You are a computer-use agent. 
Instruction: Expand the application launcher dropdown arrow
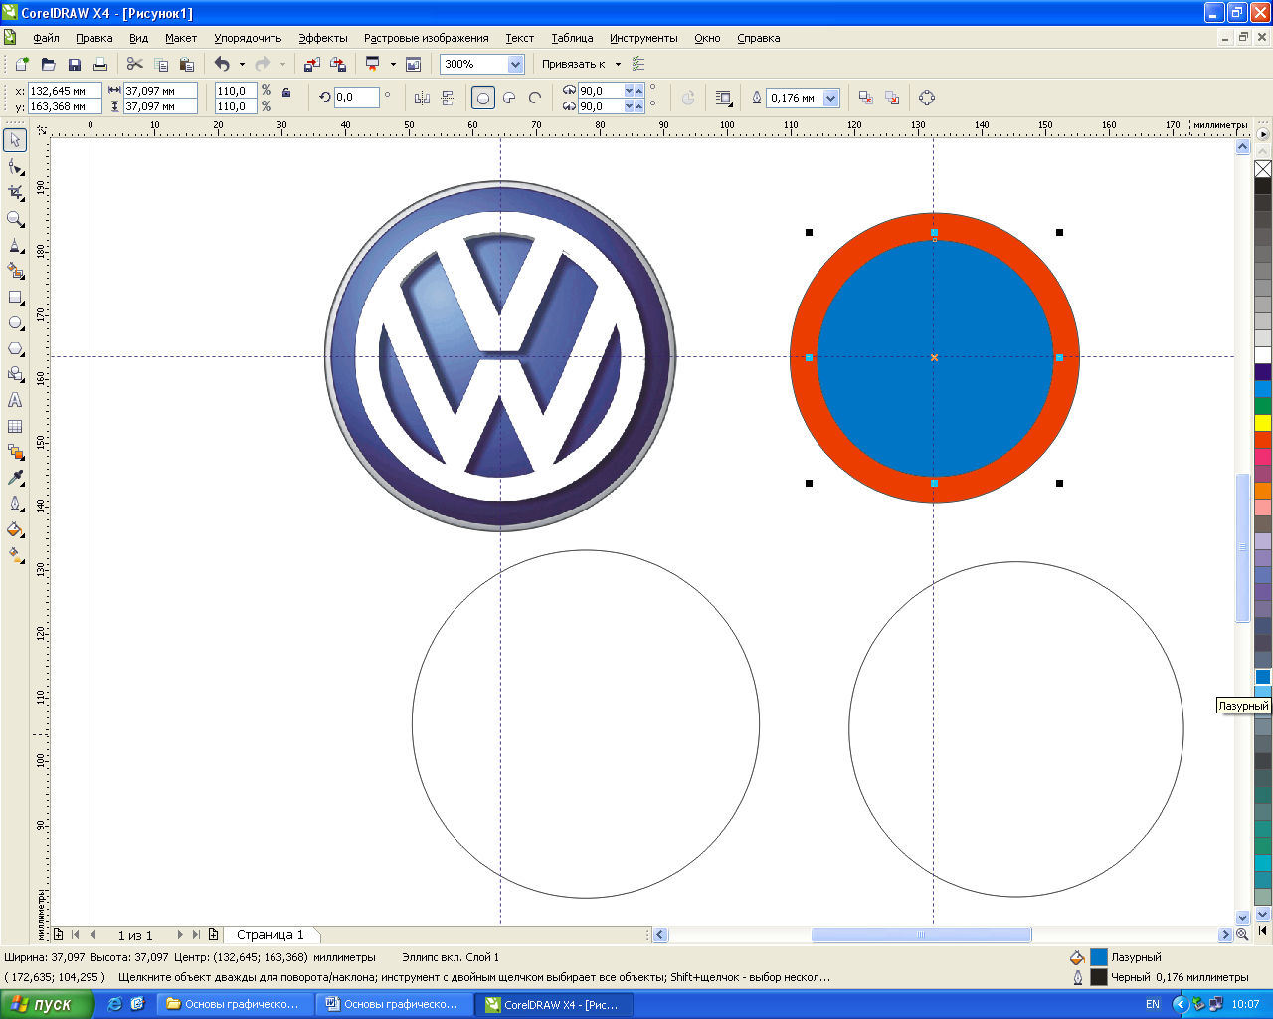click(x=393, y=64)
